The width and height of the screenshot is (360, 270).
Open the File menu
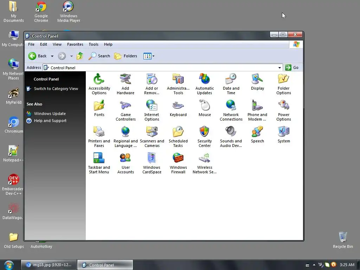(31, 44)
